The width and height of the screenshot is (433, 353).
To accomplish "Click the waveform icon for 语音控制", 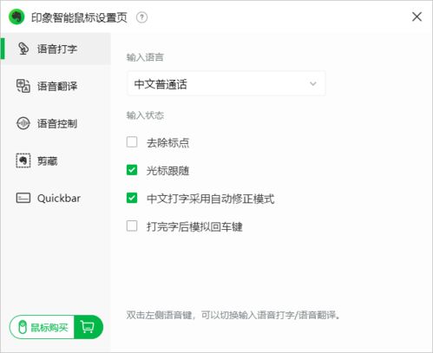I will [23, 123].
